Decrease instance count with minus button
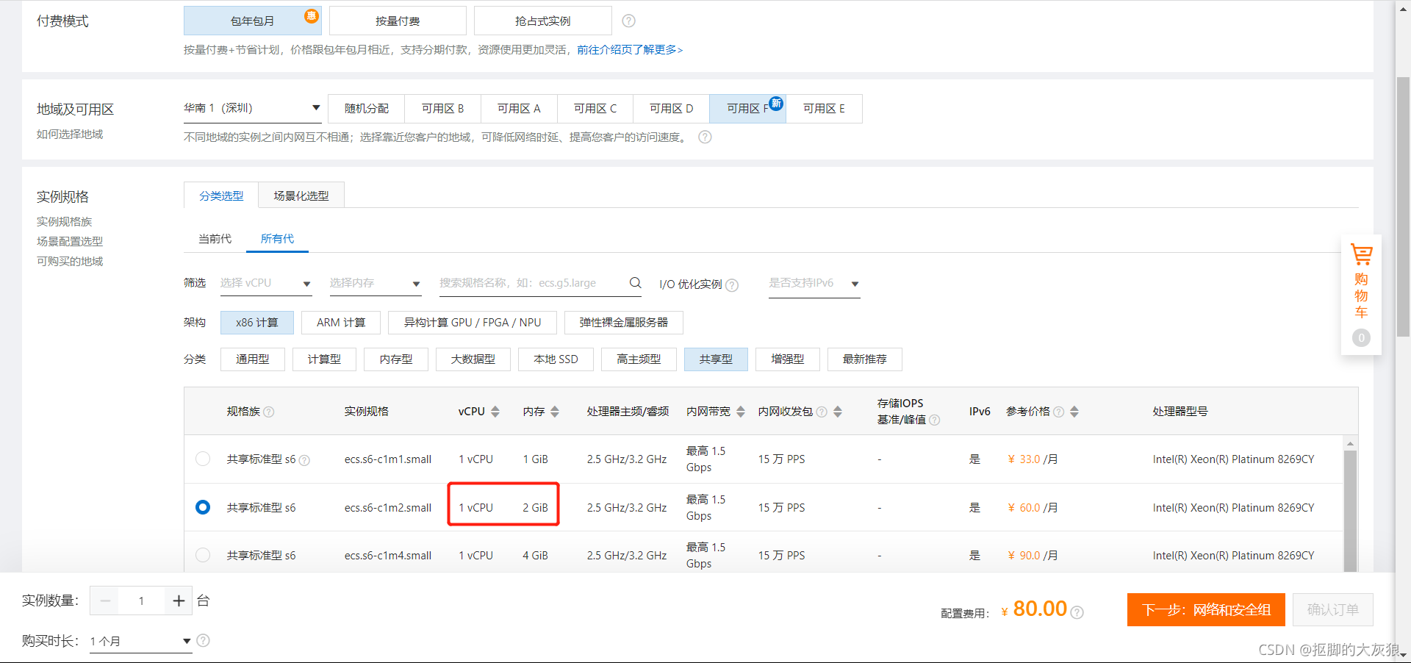This screenshot has width=1411, height=663. coord(105,601)
